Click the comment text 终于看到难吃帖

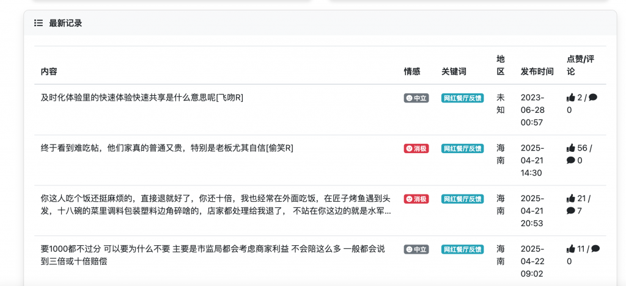(72, 148)
